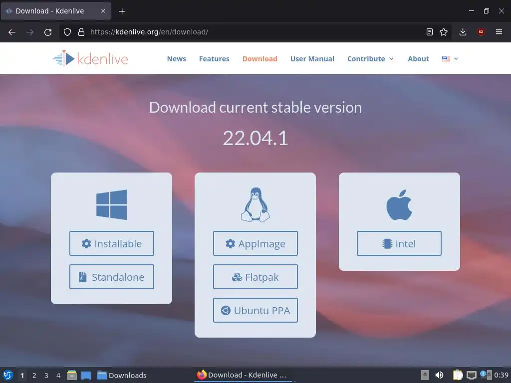Open the Firefox downloads arrow icon
Image resolution: width=511 pixels, height=383 pixels.
pyautogui.click(x=463, y=32)
